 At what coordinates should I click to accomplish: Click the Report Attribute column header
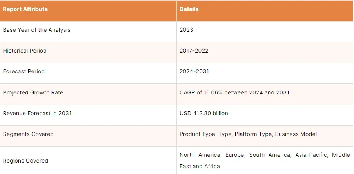coord(25,9)
